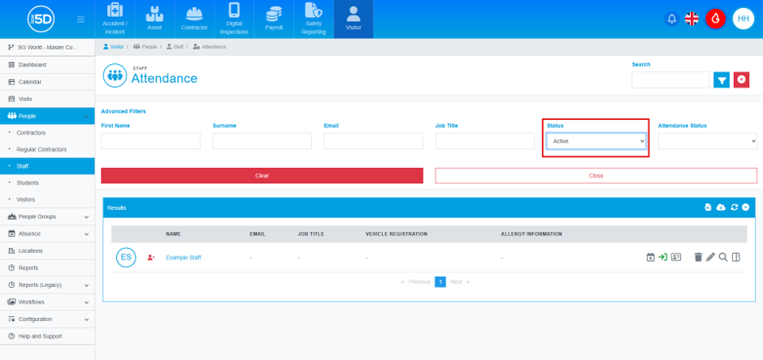Open Digital Inspections module

click(x=234, y=19)
